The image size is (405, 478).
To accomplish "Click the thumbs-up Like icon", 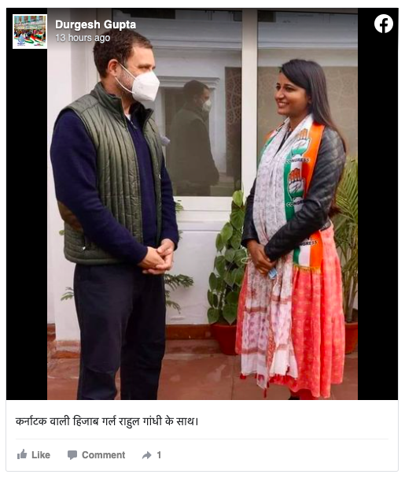I will pyautogui.click(x=22, y=454).
